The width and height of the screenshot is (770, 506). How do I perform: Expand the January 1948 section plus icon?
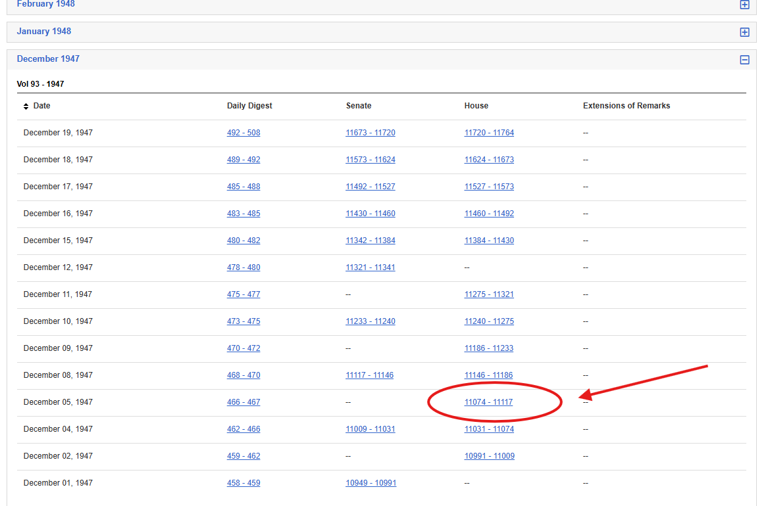(744, 32)
